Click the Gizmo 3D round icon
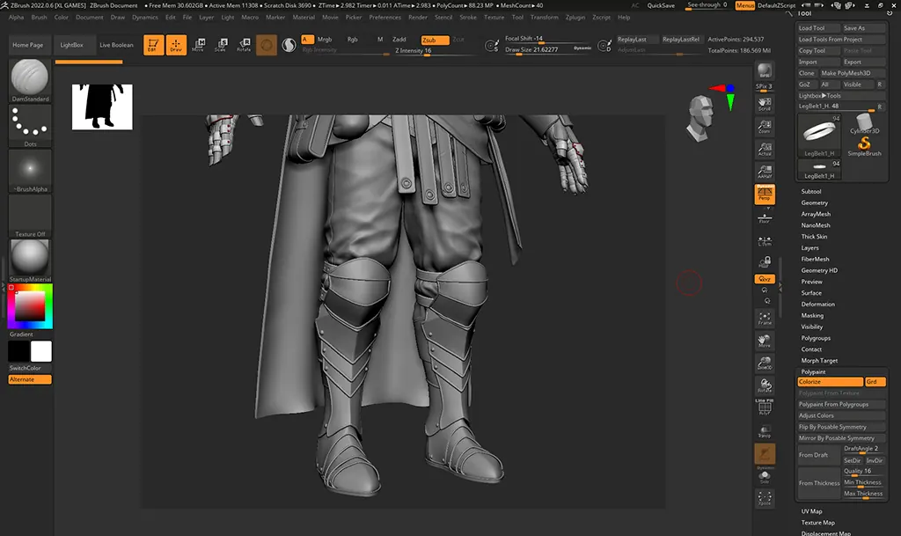 pos(267,45)
